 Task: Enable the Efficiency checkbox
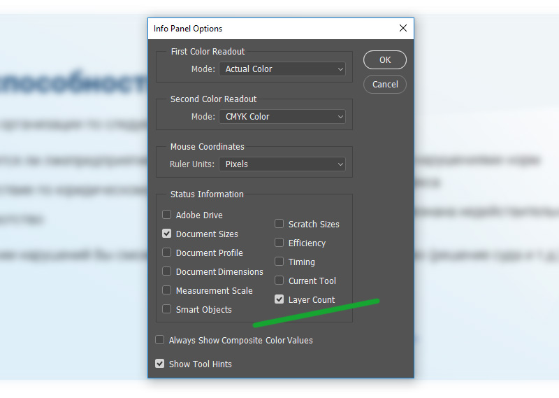pos(279,243)
